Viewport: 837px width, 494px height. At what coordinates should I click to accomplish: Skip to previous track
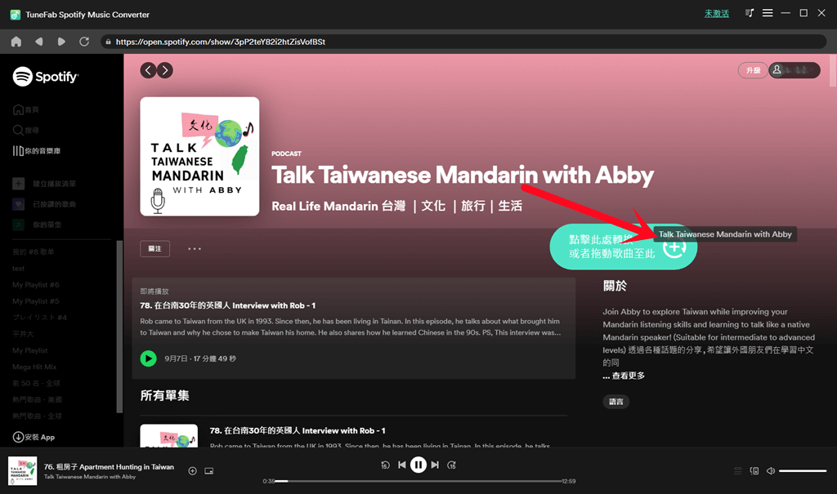[x=402, y=465]
